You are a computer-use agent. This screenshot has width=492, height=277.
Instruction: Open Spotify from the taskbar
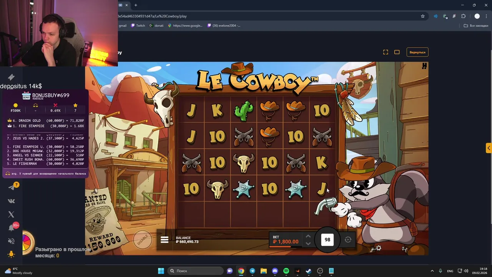[x=286, y=271]
